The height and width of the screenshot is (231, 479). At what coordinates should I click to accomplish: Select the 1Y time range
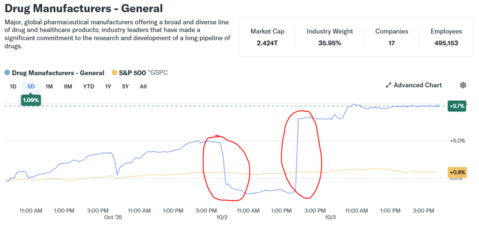(x=108, y=86)
